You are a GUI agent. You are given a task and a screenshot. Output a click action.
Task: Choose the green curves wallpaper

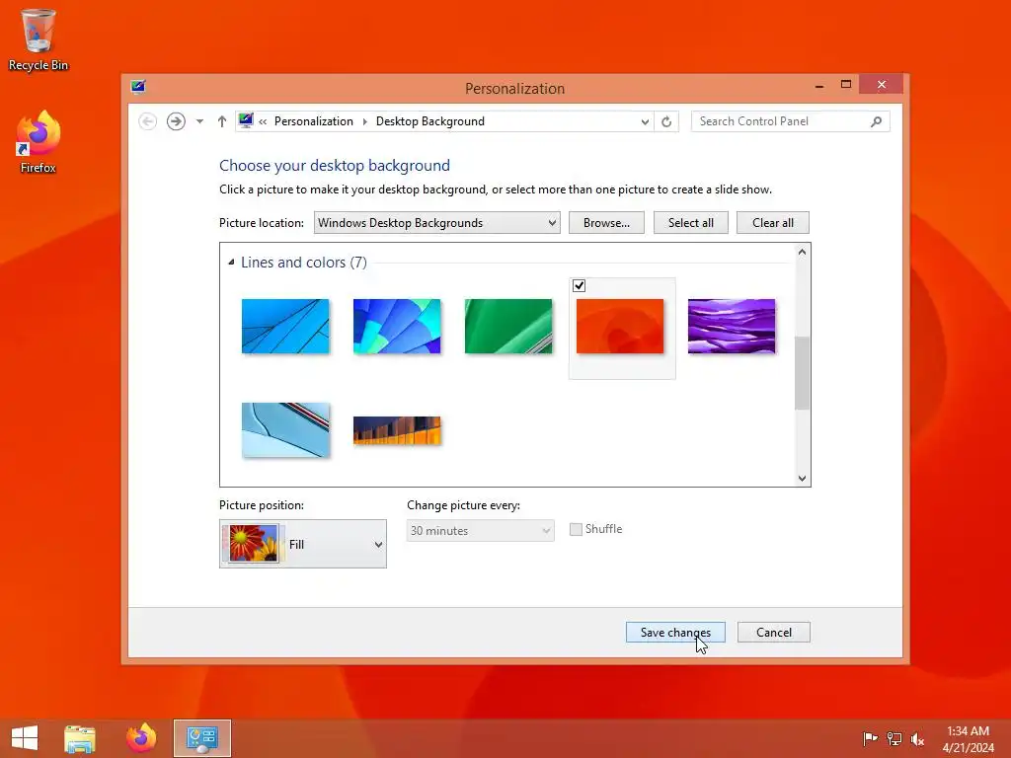508,326
